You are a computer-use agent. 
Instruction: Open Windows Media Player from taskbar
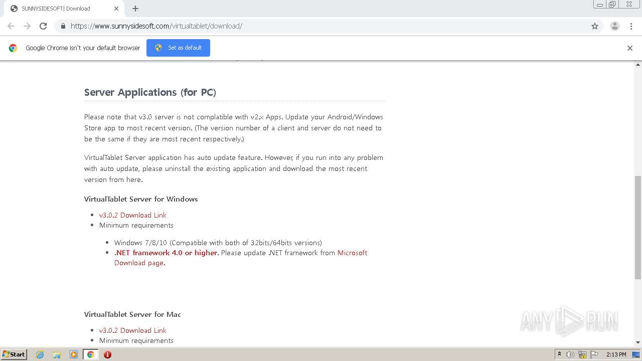click(x=74, y=354)
